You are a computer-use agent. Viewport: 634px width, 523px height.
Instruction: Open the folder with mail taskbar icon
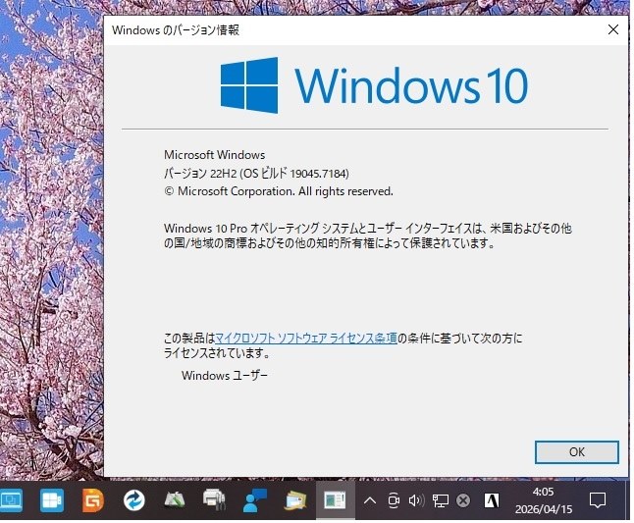click(295, 500)
